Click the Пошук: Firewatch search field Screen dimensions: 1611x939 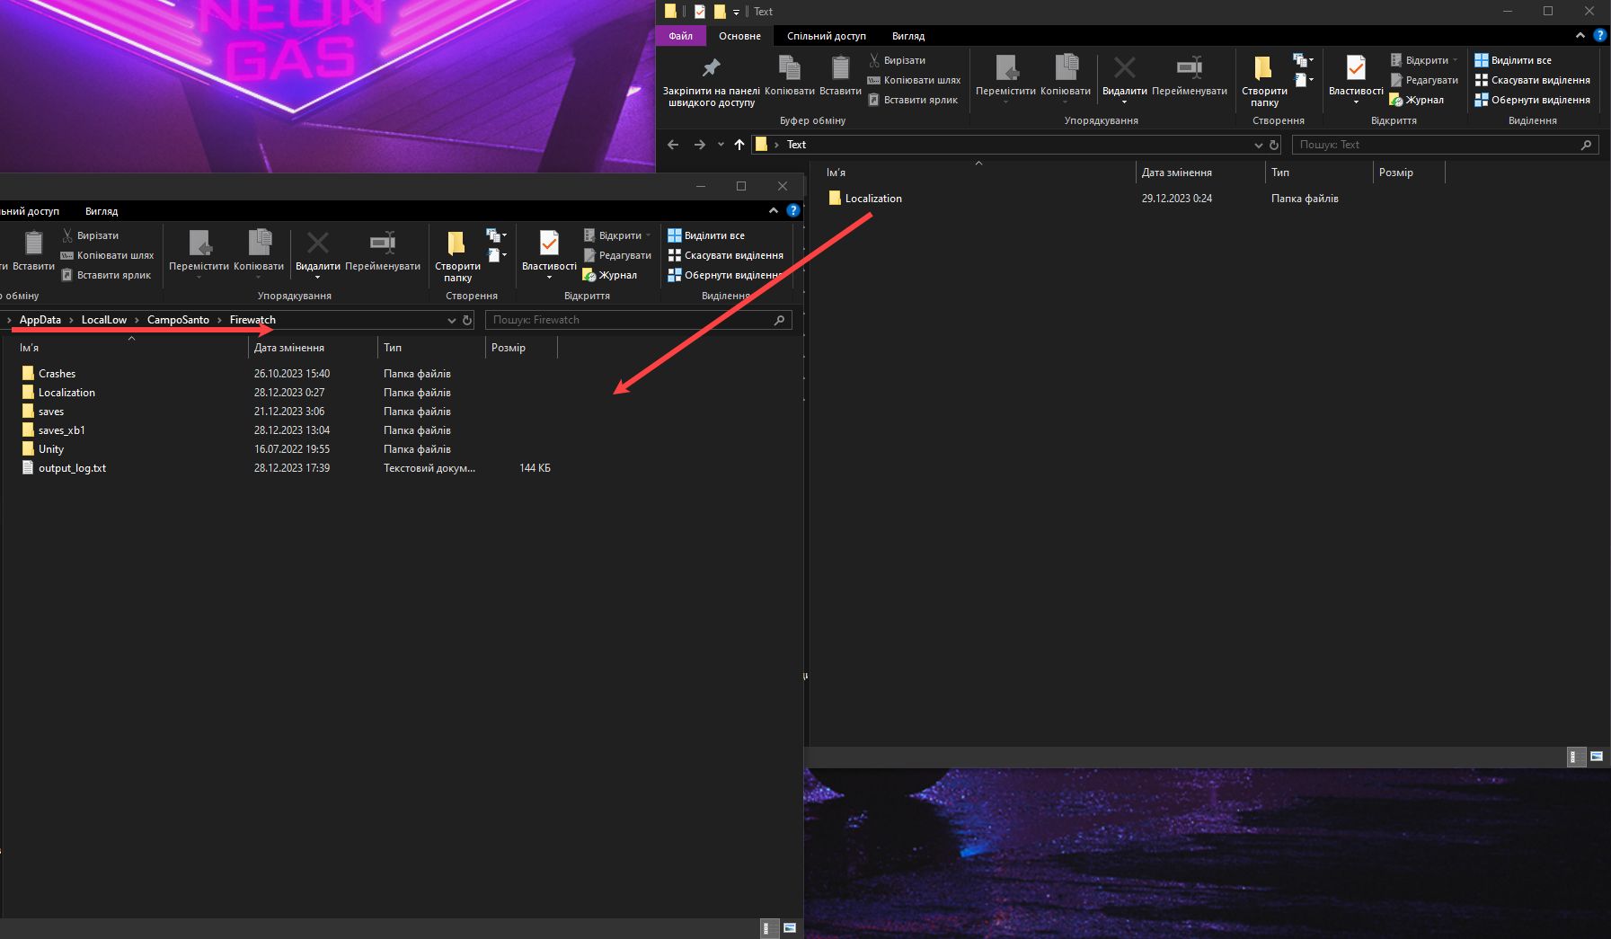(638, 320)
